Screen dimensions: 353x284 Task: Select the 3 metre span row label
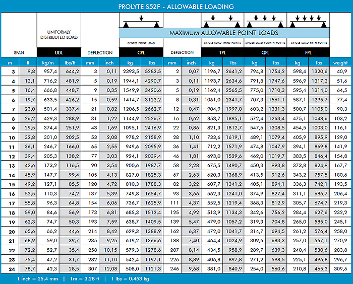click(x=10, y=72)
